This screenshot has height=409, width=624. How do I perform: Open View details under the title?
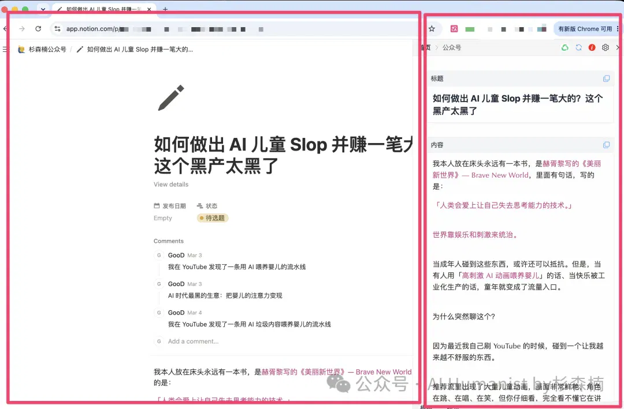[171, 185]
